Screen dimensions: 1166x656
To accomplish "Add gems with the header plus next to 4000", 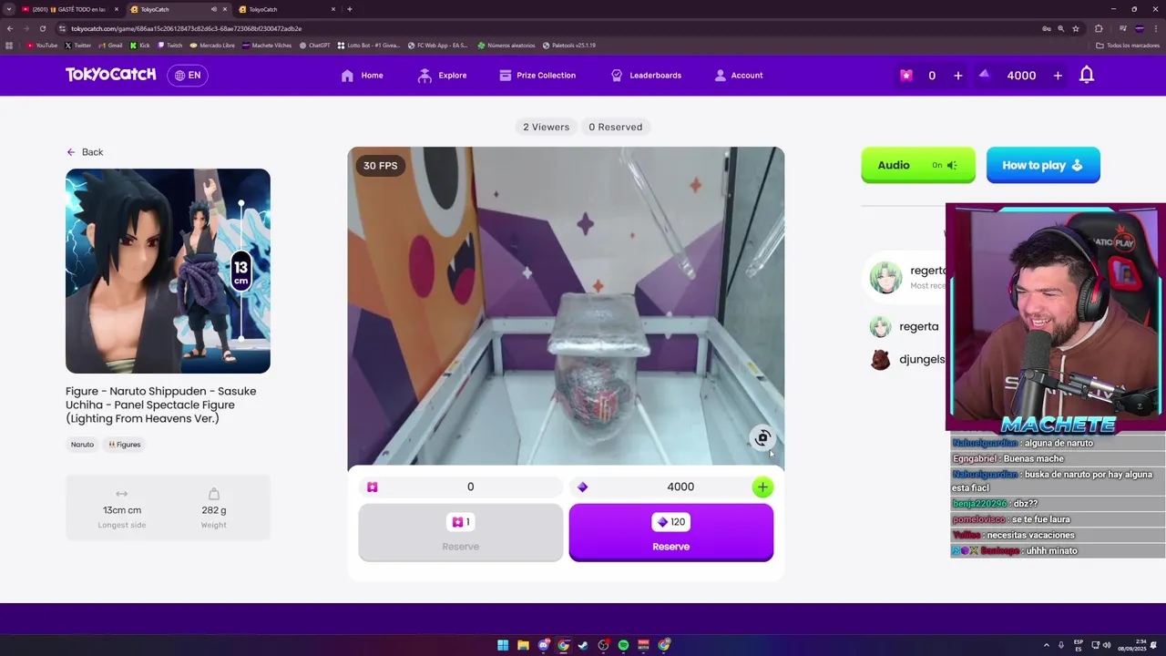I will tap(1058, 76).
